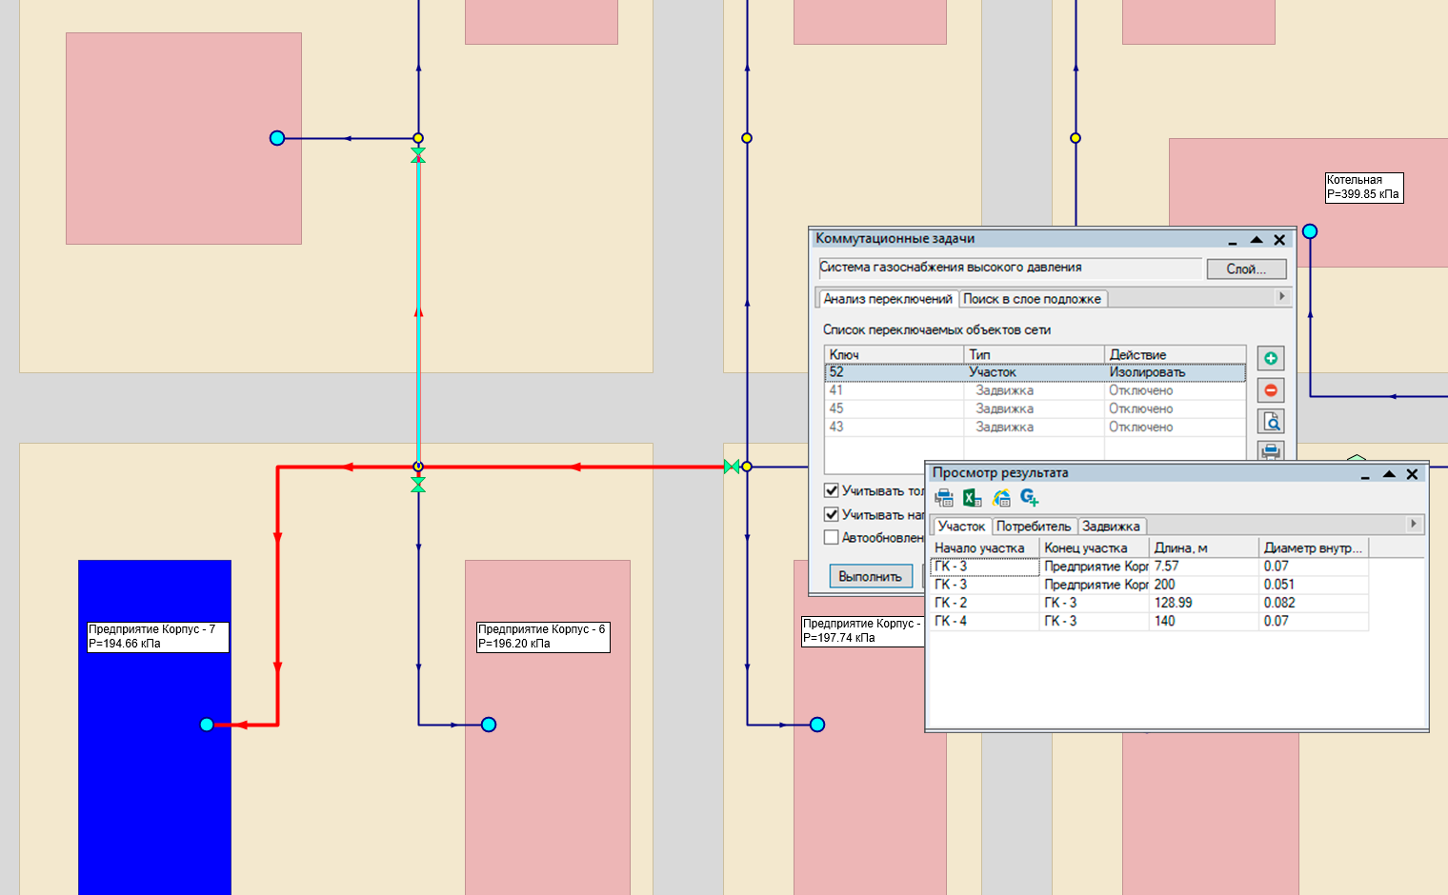Uncheck the first 'Учитывать' checkbox
1448x895 pixels.
coord(832,491)
